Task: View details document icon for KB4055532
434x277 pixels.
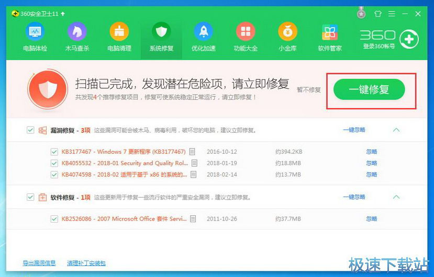Action: click(195, 163)
